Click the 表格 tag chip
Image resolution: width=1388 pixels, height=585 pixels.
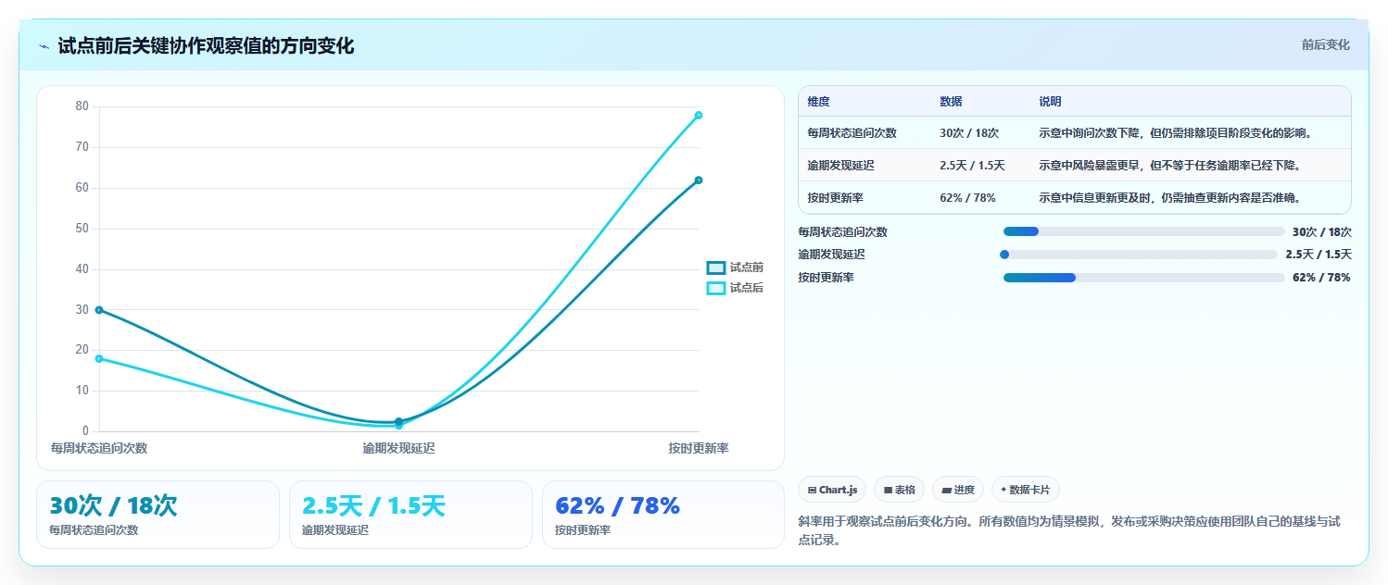(899, 490)
